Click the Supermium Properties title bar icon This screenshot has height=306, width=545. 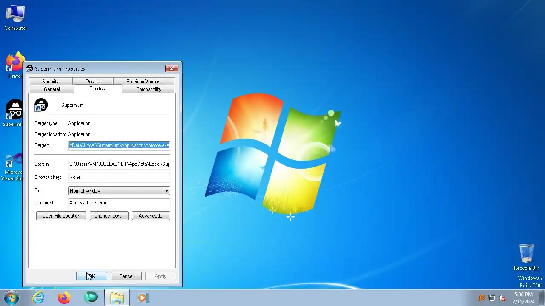(29, 68)
